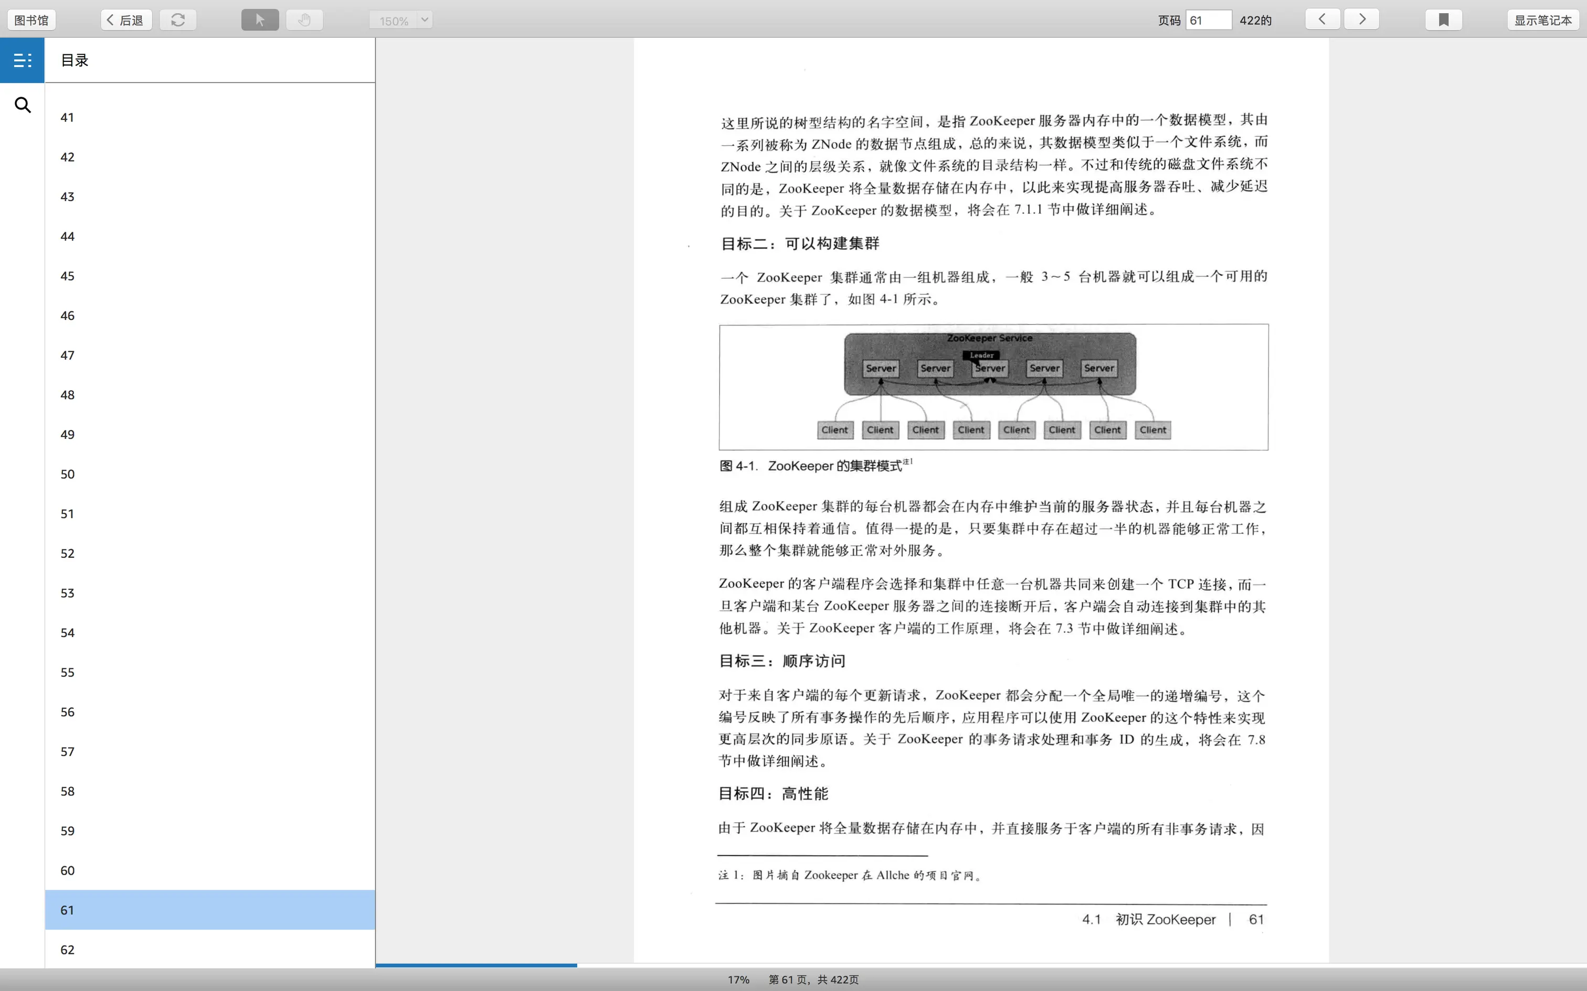Open the search panel magnifier icon
The height and width of the screenshot is (991, 1587).
tap(22, 105)
